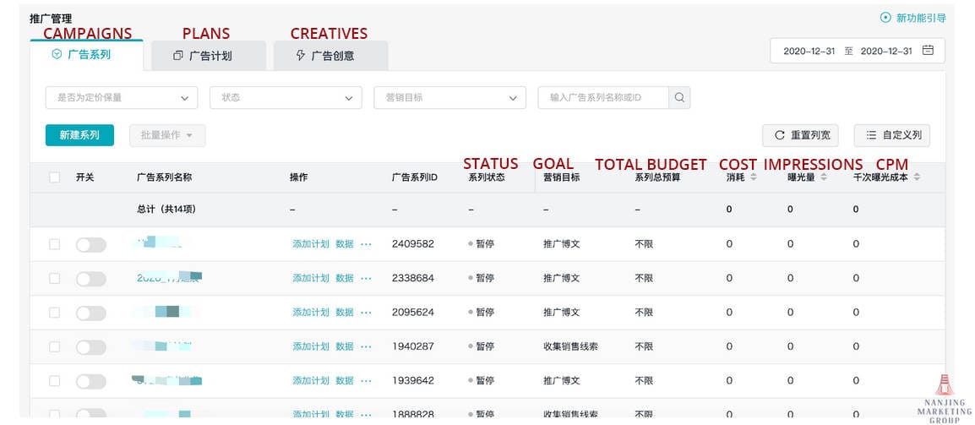
Task: Click 添加计划 for campaign 1940287
Action: (311, 346)
